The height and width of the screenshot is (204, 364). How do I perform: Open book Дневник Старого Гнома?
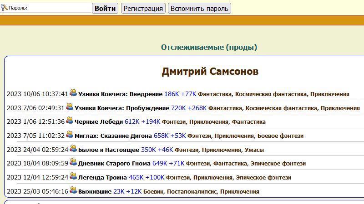coord(114,164)
